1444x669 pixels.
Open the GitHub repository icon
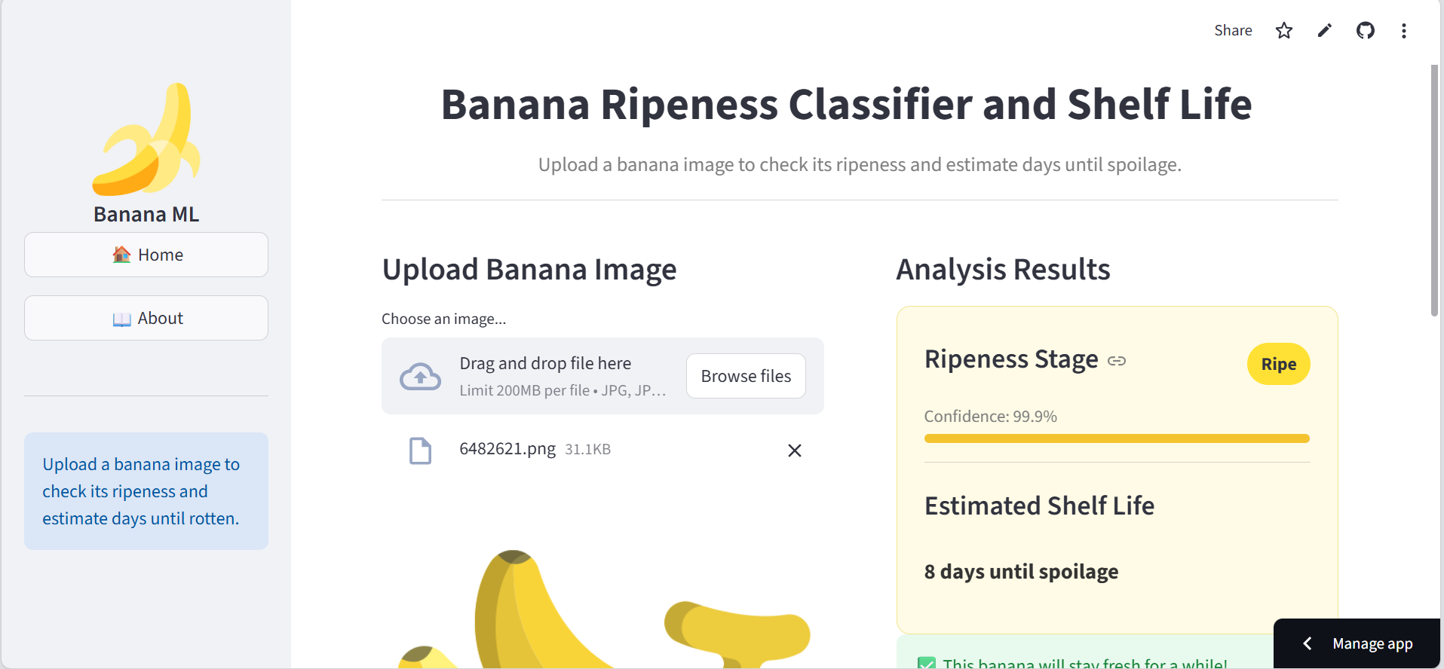[x=1365, y=30]
